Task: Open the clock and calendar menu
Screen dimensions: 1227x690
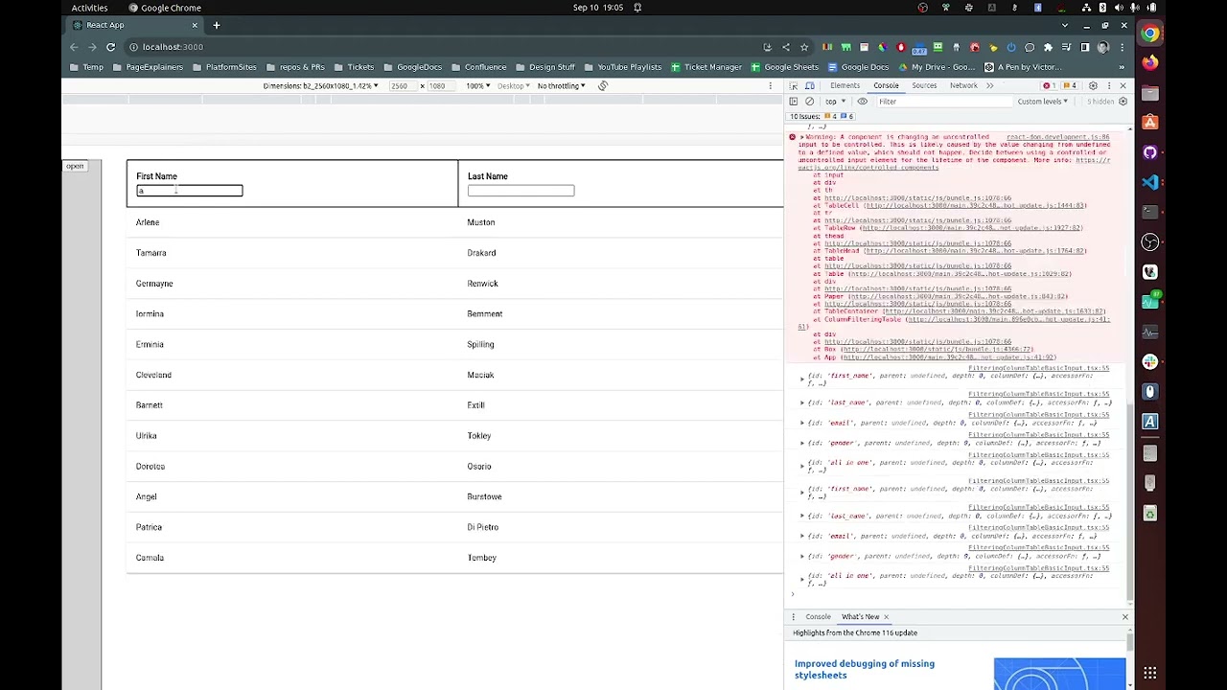Action: click(x=598, y=8)
